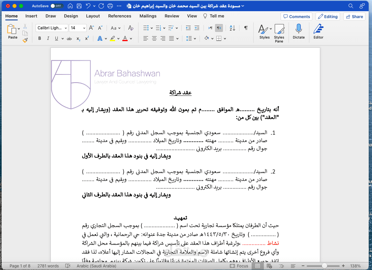372x270 pixels.
Task: Click Tell me search box
Action: point(214,16)
